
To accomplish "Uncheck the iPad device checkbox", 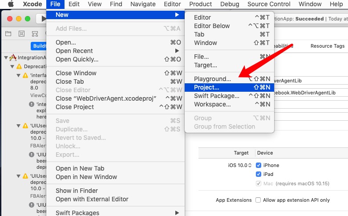I will pyautogui.click(x=259, y=174).
